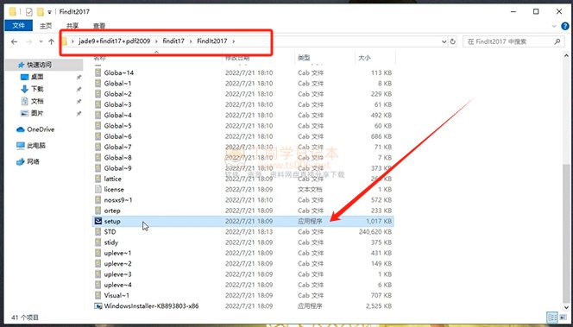
Task: Select the STD cab file icon
Action: 98,231
